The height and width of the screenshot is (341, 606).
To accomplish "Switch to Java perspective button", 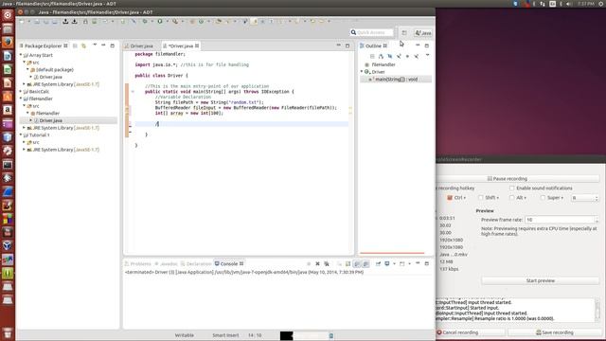I will tap(423, 33).
